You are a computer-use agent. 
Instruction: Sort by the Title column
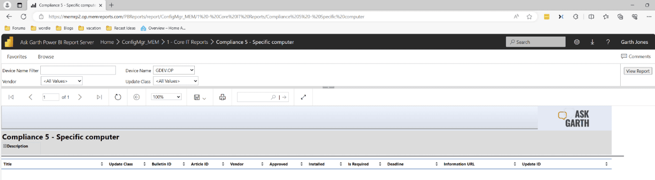[x=102, y=164]
